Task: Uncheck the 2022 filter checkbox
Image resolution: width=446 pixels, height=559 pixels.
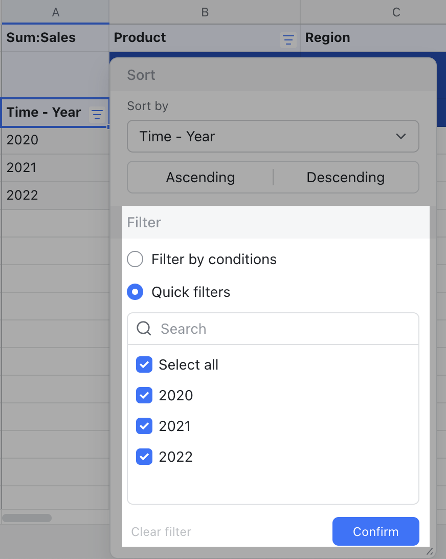Action: (144, 457)
